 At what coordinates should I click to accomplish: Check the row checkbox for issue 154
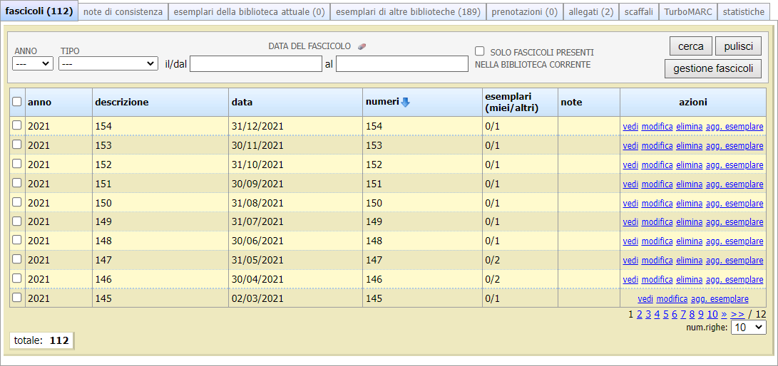pyautogui.click(x=17, y=125)
